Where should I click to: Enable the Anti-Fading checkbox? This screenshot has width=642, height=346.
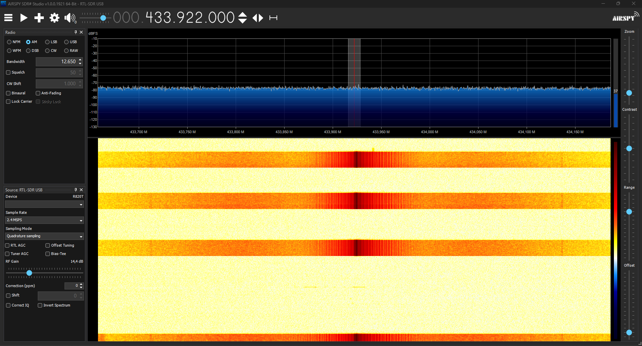point(38,93)
